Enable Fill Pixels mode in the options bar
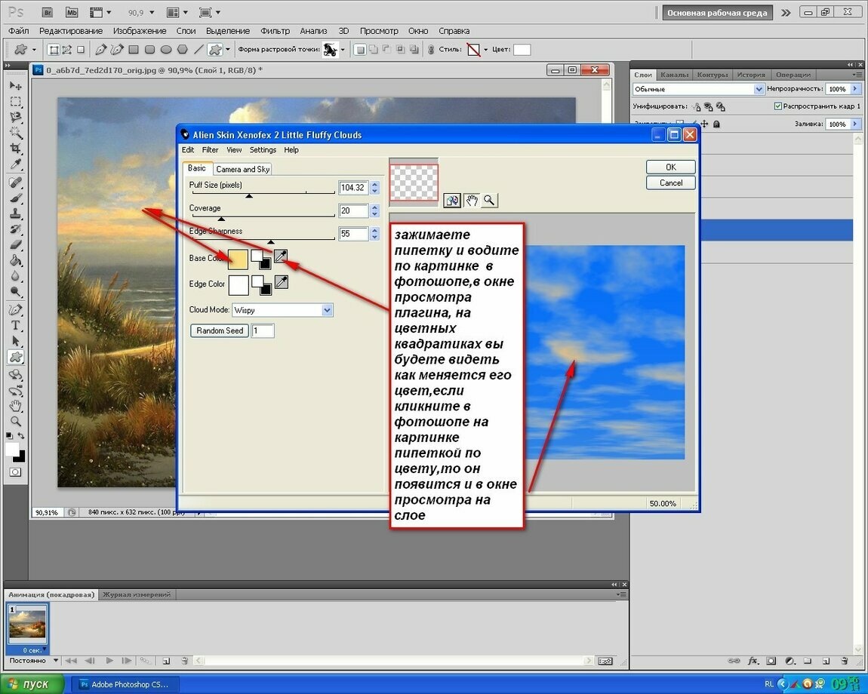868x694 pixels. pyautogui.click(x=81, y=50)
